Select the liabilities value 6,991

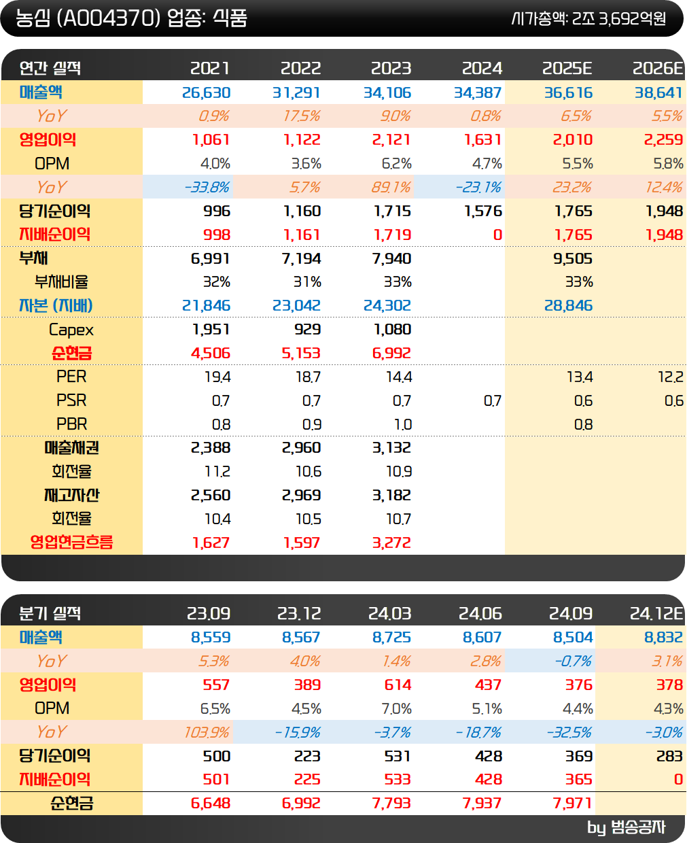[211, 258]
